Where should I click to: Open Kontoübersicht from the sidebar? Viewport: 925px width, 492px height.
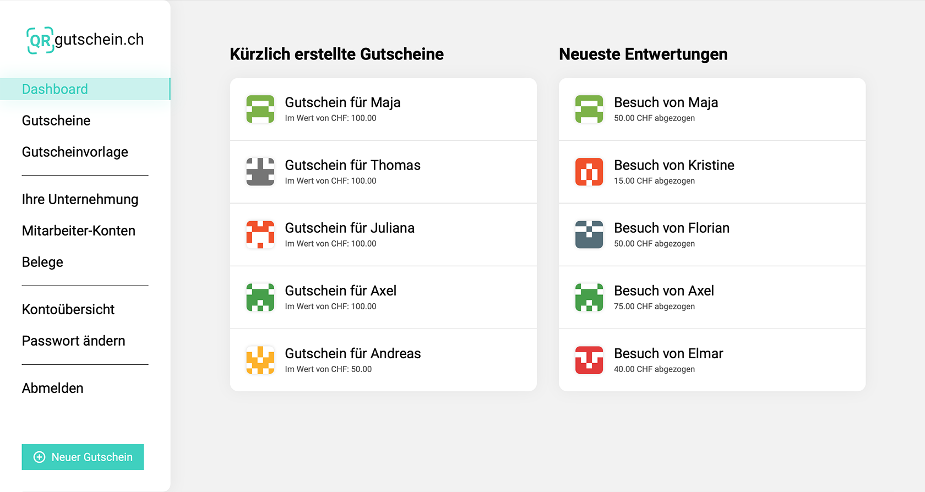[x=68, y=309]
